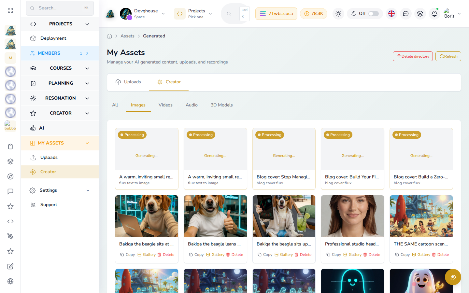Expand the PROJECTS sidebar section
Screen dimensions: 469x293
(60, 24)
